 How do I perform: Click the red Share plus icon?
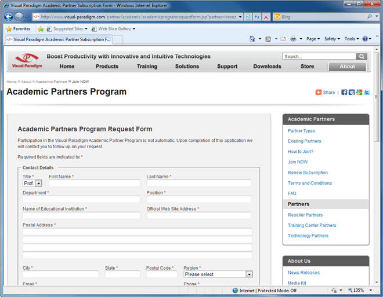(x=318, y=92)
